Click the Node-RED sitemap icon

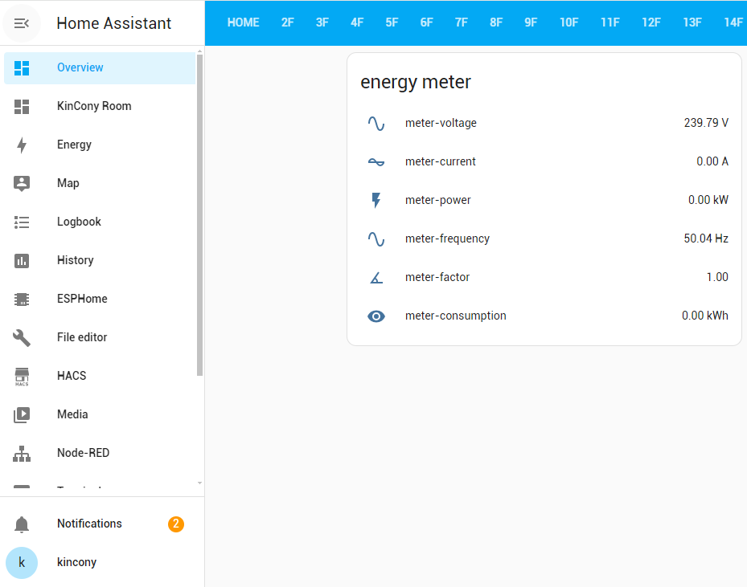(x=22, y=454)
